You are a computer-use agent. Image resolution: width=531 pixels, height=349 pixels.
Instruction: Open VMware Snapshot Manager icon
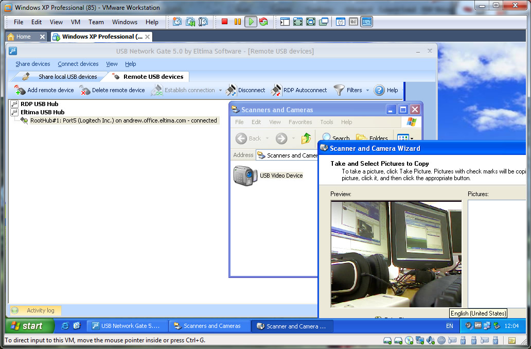[x=203, y=22]
